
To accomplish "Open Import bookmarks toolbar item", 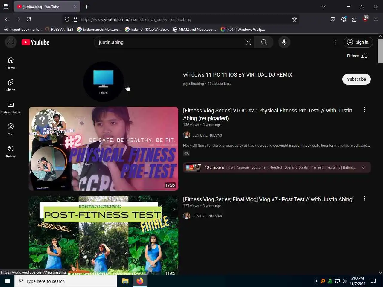I will [x=23, y=29].
